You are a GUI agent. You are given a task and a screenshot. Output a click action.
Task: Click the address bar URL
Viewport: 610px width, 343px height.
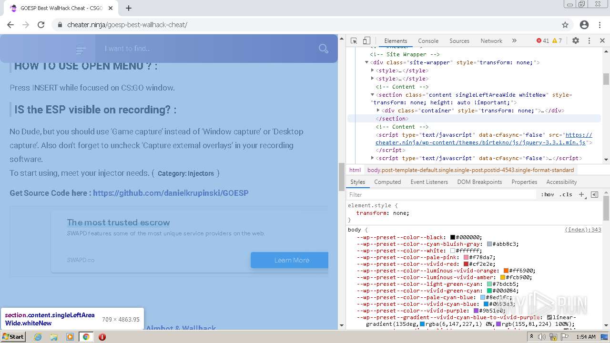click(127, 25)
